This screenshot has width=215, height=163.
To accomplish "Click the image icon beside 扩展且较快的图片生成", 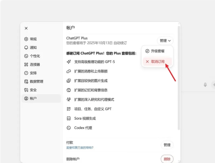I will coord(69,81).
